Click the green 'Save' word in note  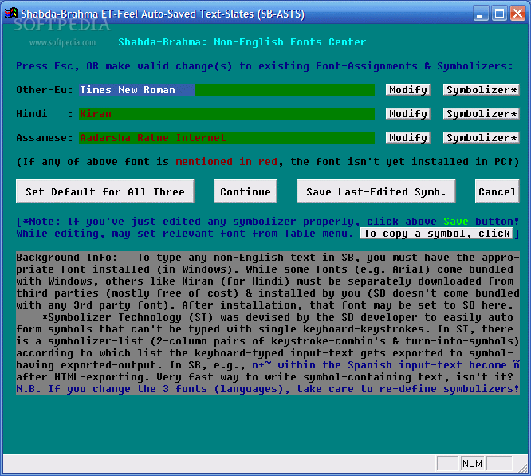(456, 222)
